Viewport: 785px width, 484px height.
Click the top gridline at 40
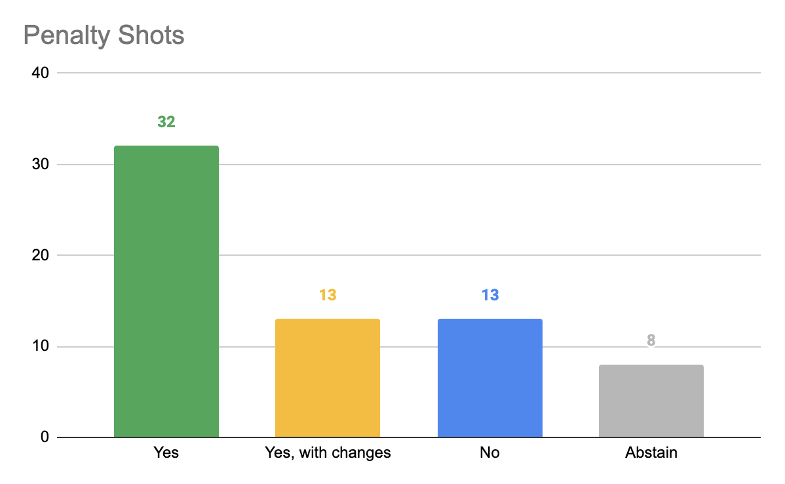(x=408, y=73)
